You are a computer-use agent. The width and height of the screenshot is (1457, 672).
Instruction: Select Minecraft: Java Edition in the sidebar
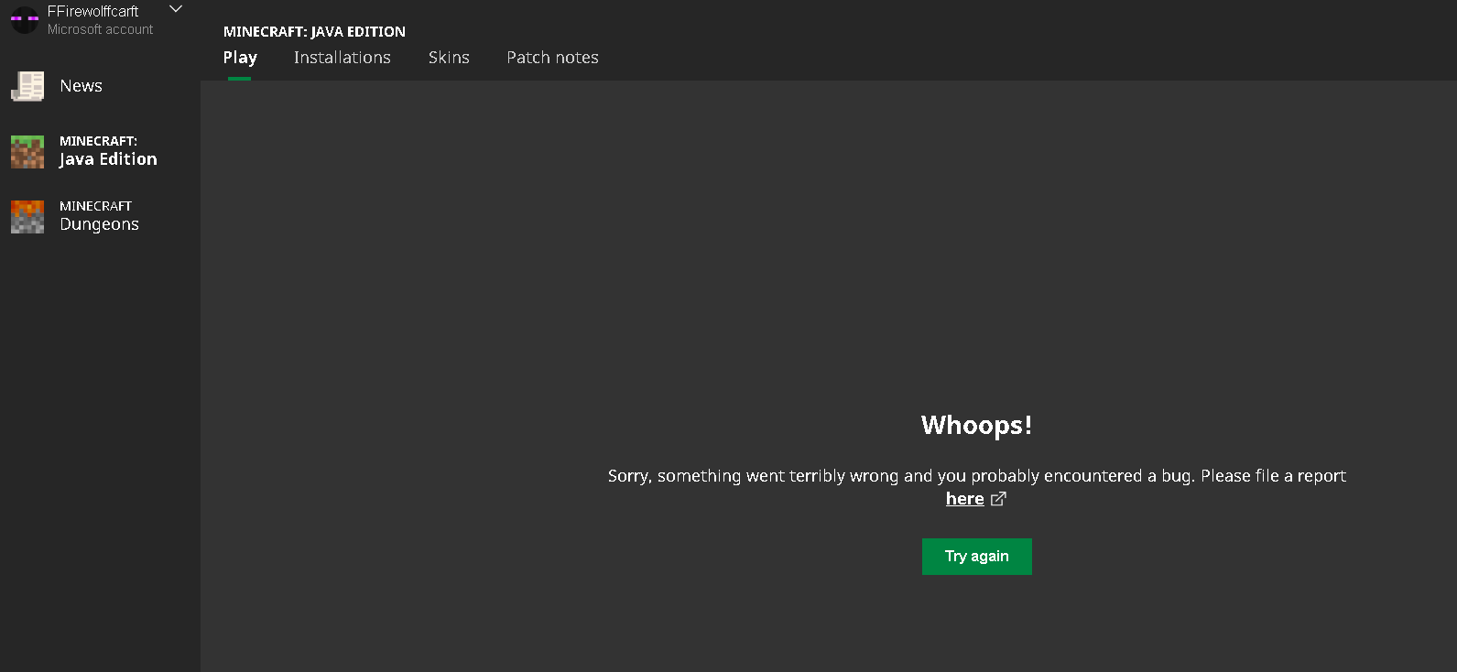point(100,151)
